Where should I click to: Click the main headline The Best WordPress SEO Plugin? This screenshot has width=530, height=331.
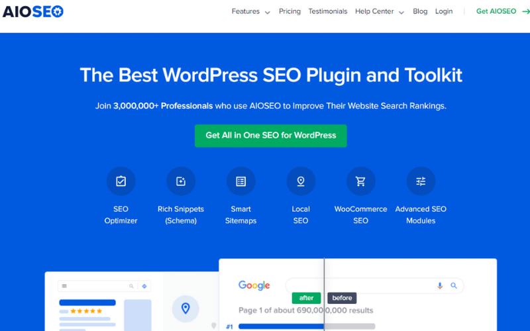pyautogui.click(x=271, y=75)
